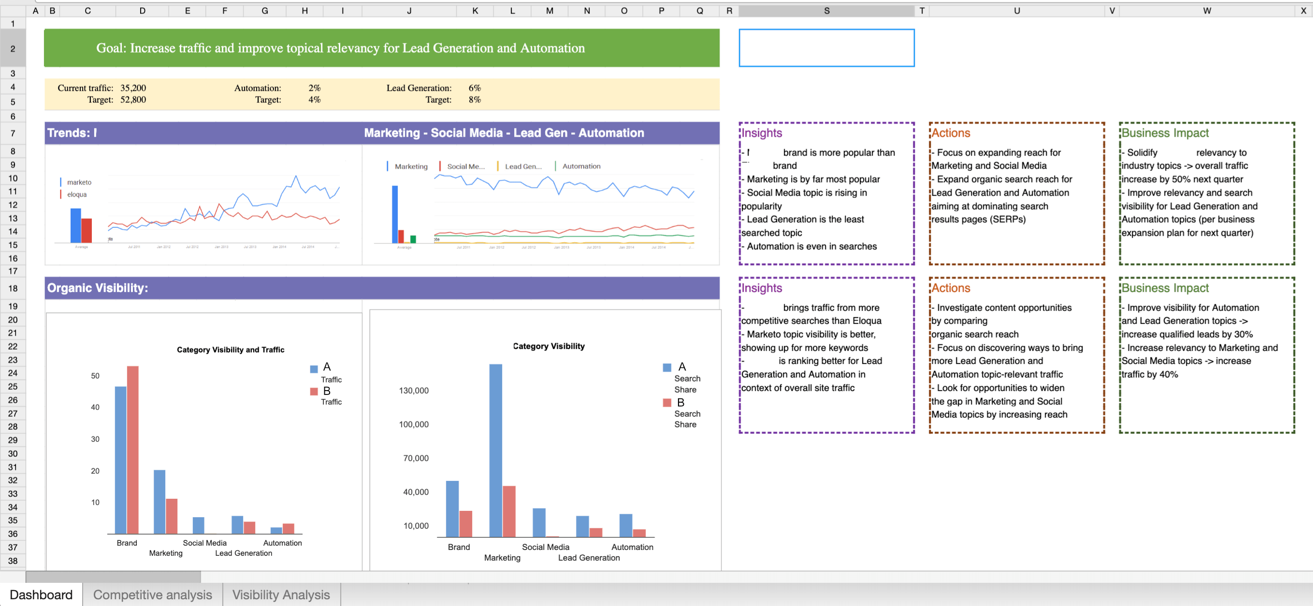Click the B Search Share legend swatch

(x=667, y=403)
